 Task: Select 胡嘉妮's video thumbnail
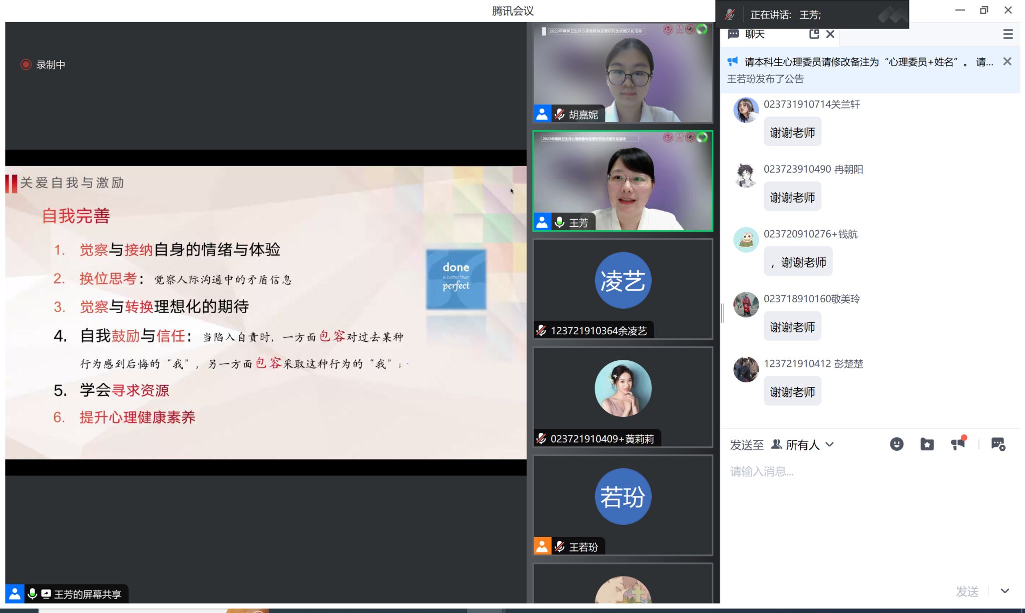(623, 73)
